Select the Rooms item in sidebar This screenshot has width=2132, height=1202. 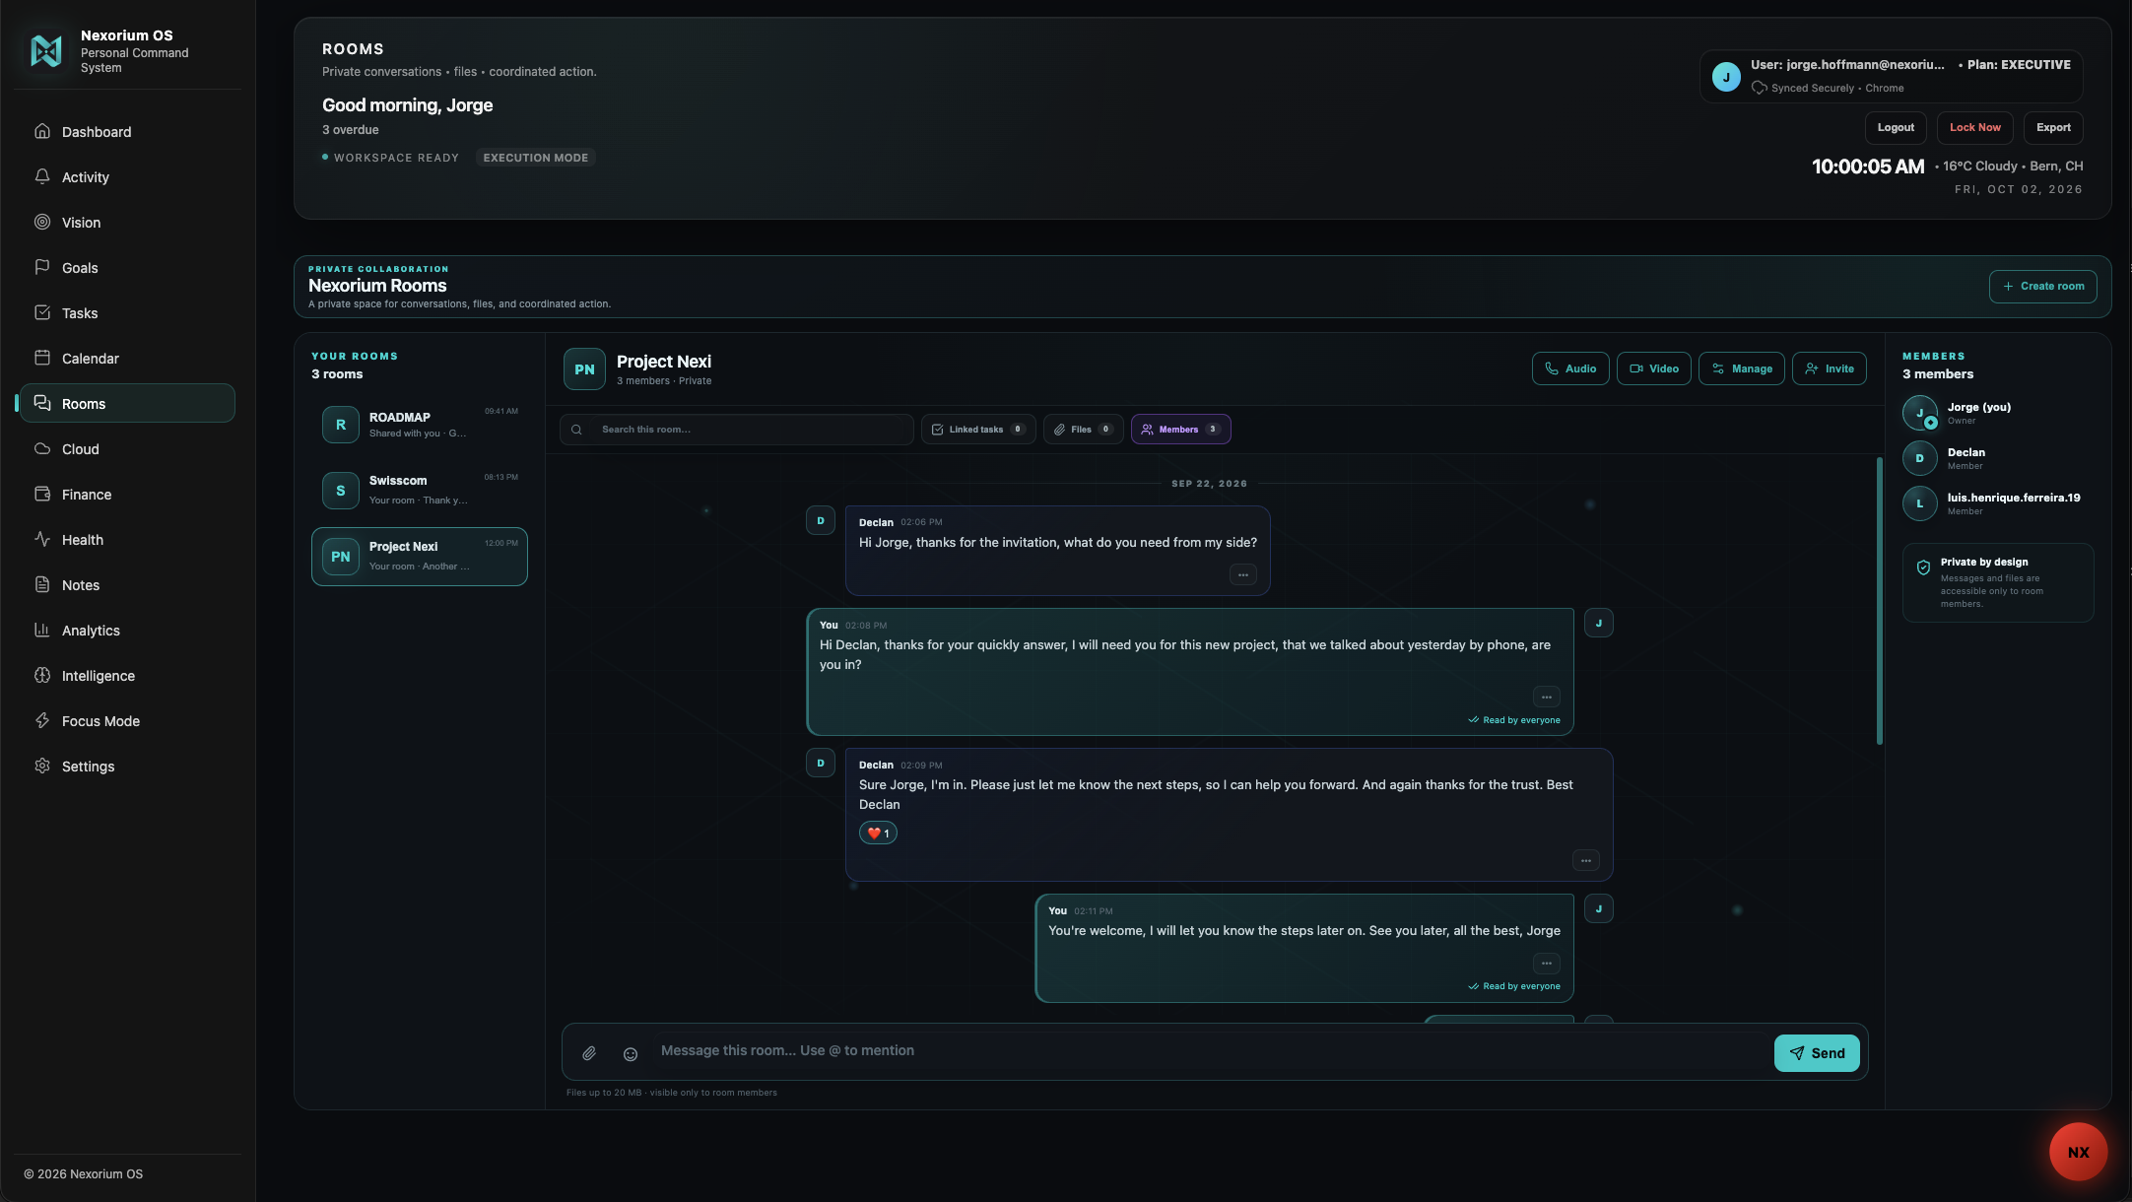(x=127, y=404)
